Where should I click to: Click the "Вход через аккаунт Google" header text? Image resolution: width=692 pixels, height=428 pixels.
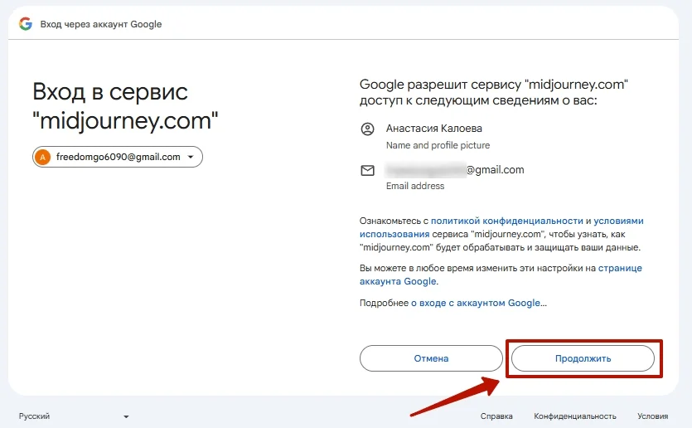101,24
